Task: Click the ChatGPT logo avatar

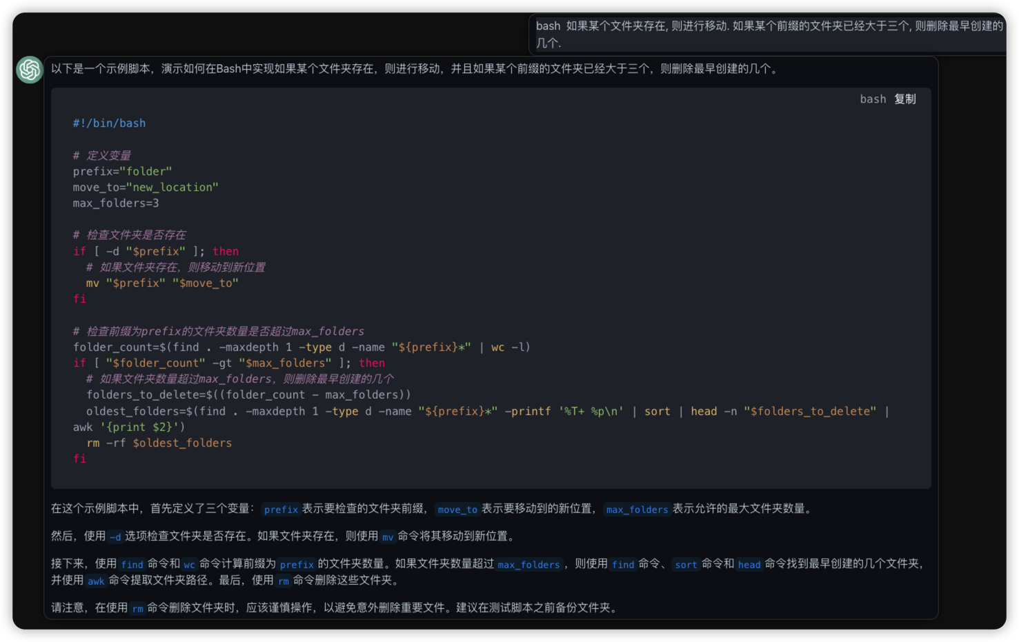Action: click(30, 70)
